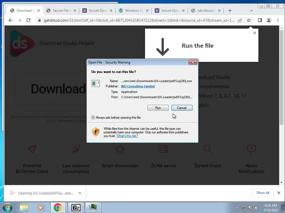Click the down arrow in Run the file popup
The width and height of the screenshot is (285, 213).
click(x=163, y=47)
